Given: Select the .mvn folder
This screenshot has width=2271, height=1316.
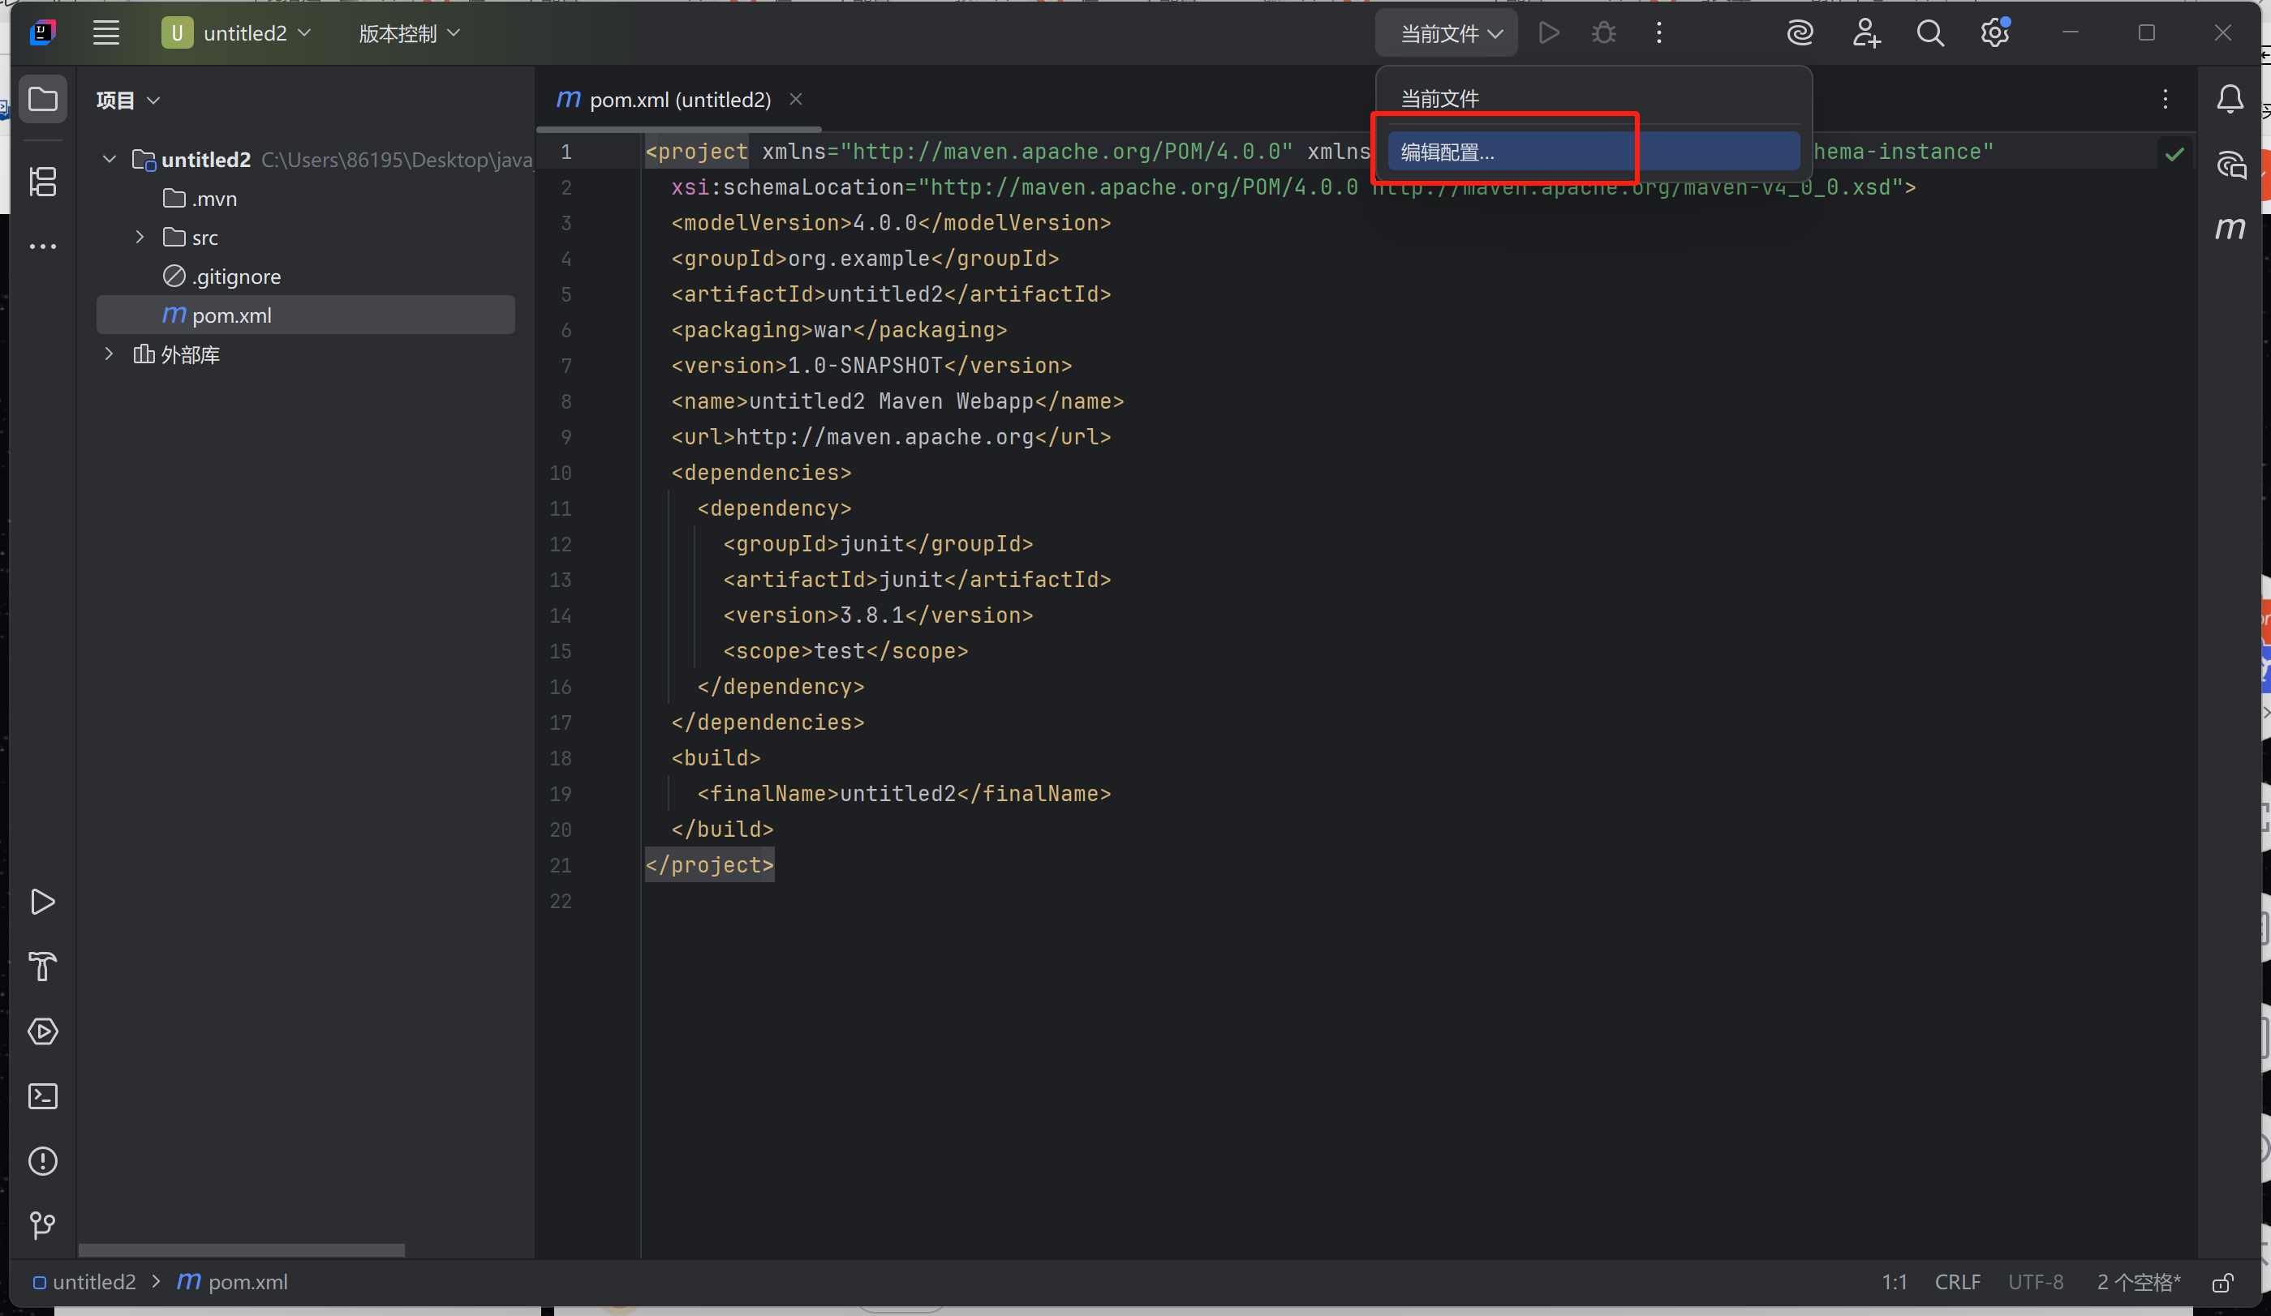Looking at the screenshot, I should click(x=200, y=198).
